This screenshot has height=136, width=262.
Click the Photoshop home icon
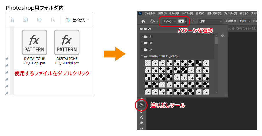[143, 21]
